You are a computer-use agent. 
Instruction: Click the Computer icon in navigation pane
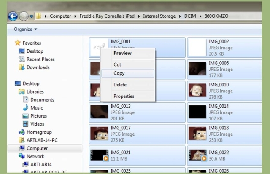tap(22, 148)
